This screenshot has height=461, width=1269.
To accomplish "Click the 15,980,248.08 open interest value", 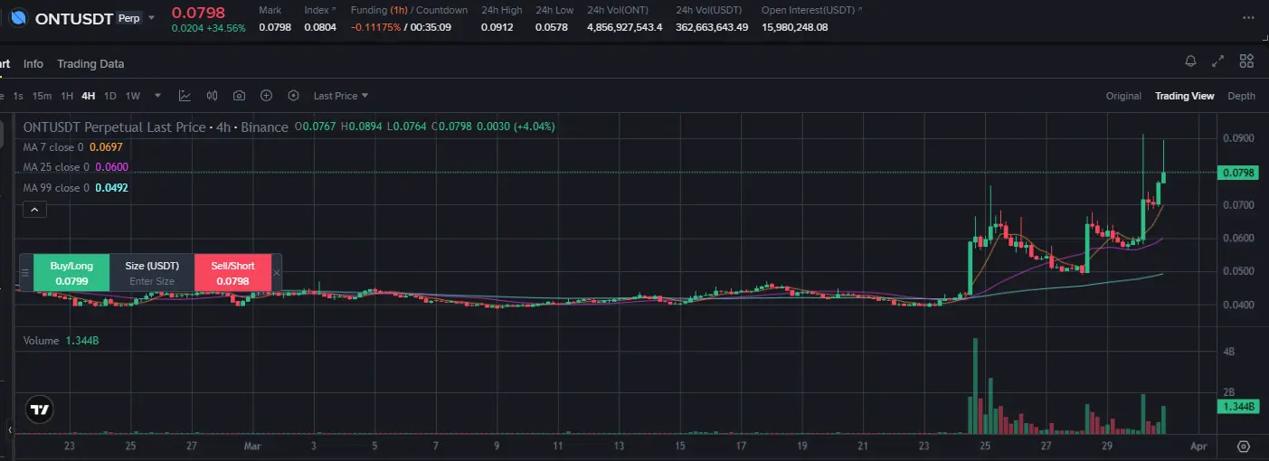I will 794,27.
